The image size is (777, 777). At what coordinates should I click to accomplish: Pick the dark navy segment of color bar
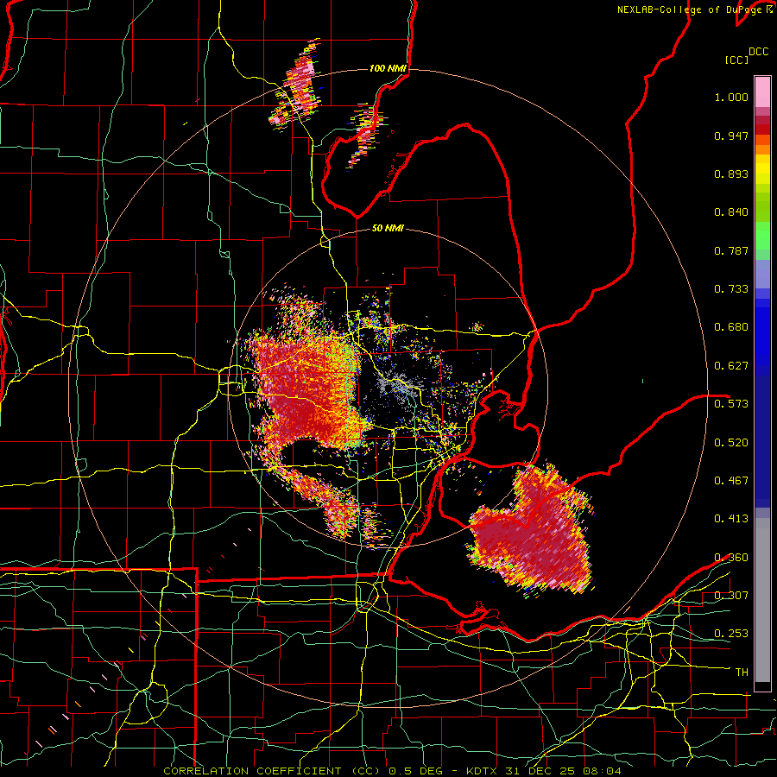pos(762,441)
